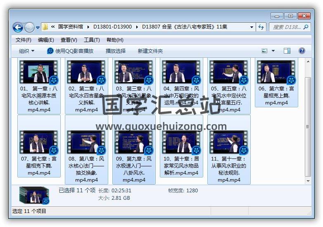Click the search magnifier icon

(x=306, y=27)
